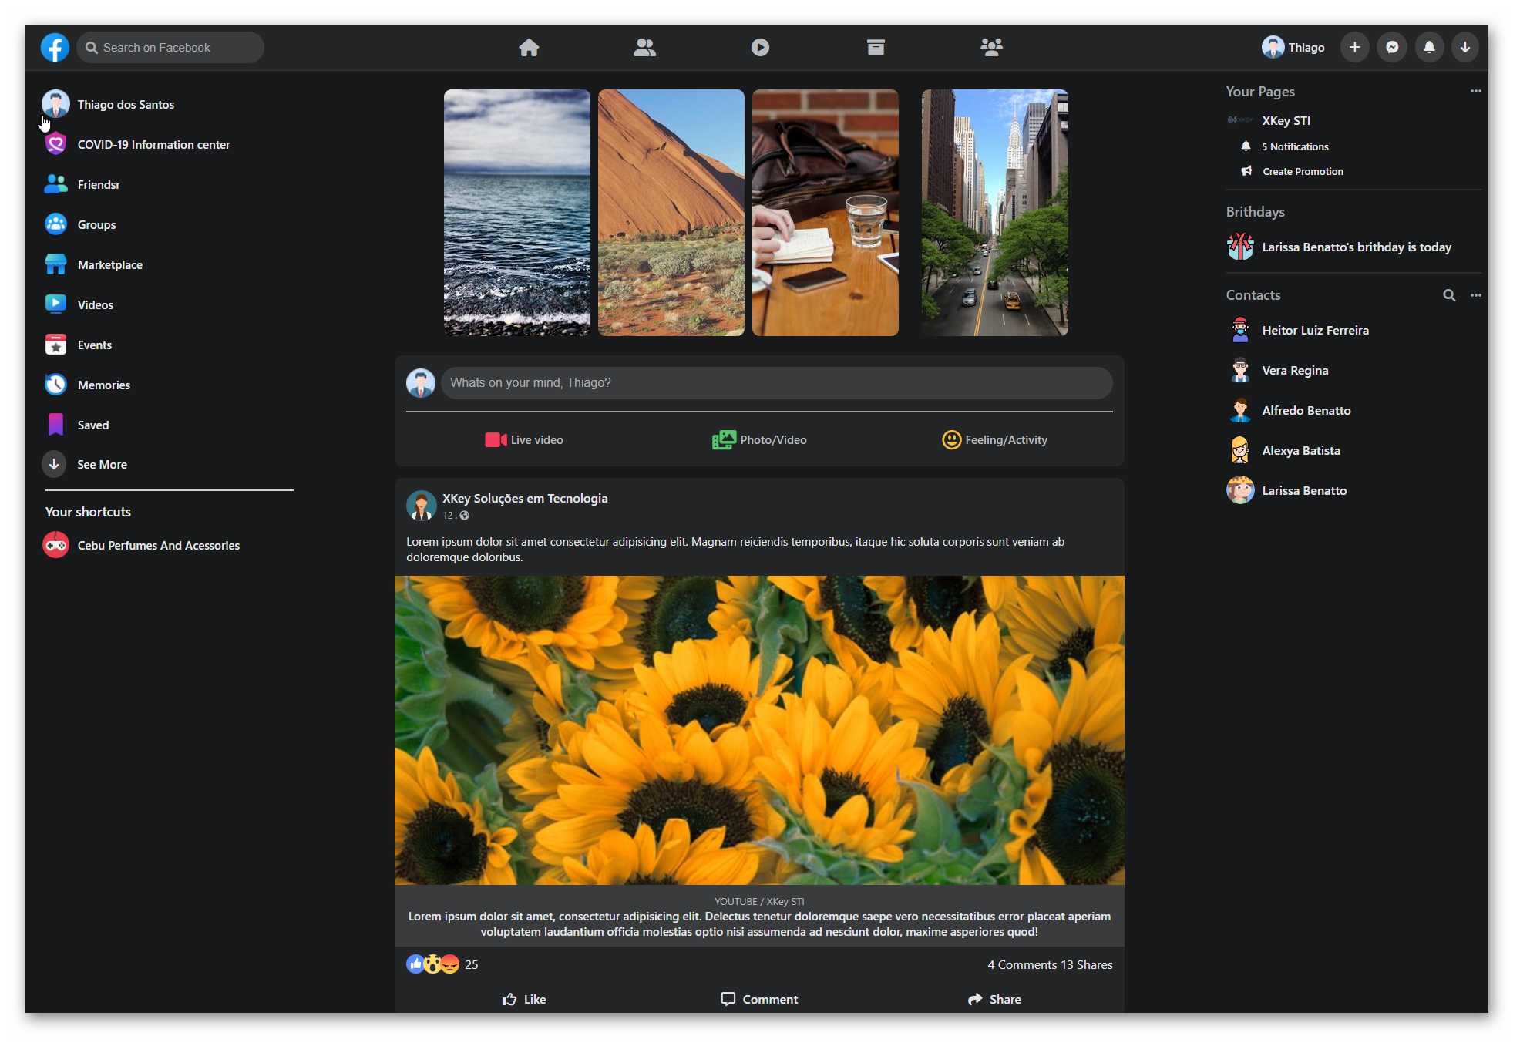Open Contacts three-dot options menu

pyautogui.click(x=1475, y=295)
